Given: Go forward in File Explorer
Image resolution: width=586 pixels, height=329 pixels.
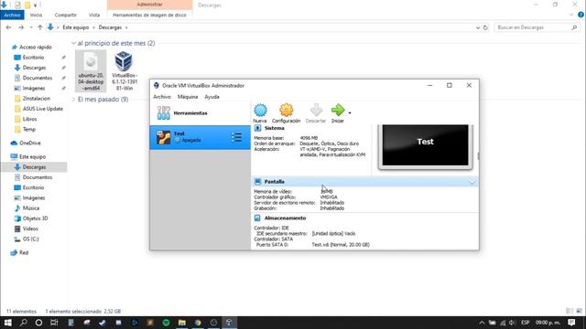Looking at the screenshot, I should pyautogui.click(x=21, y=27).
